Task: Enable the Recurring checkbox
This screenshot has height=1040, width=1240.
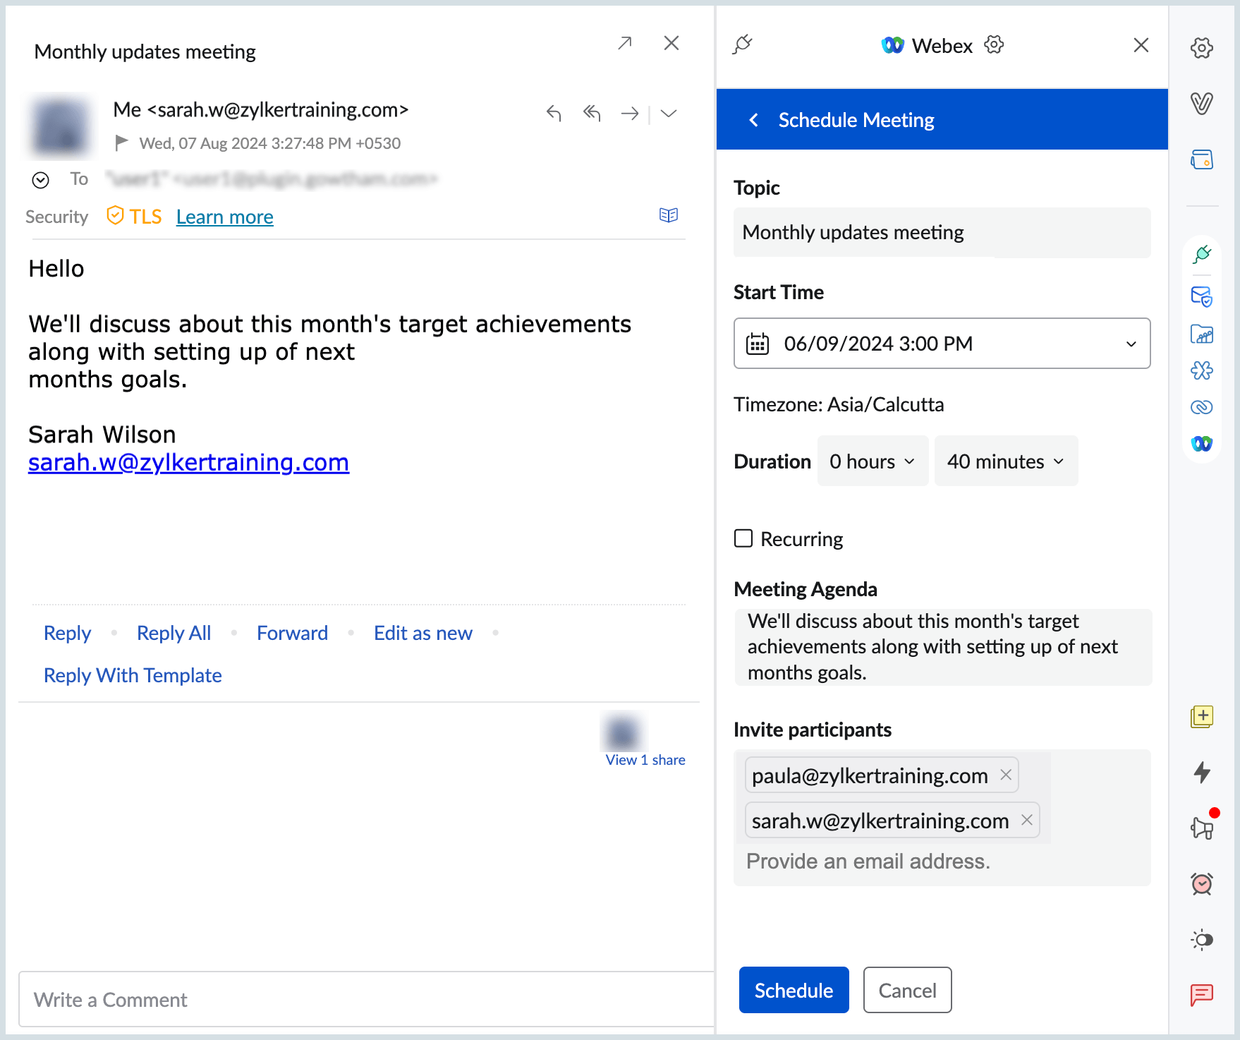Action: coord(743,538)
